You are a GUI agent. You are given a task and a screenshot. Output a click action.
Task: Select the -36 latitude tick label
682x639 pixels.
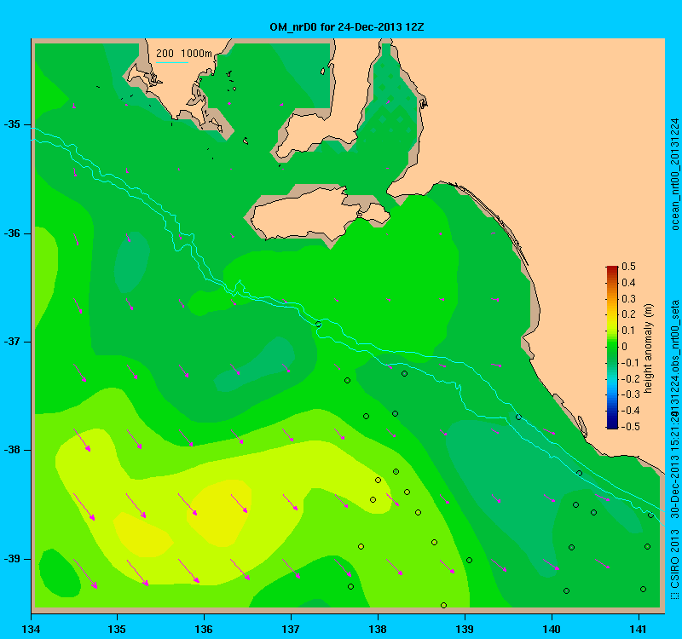click(12, 233)
